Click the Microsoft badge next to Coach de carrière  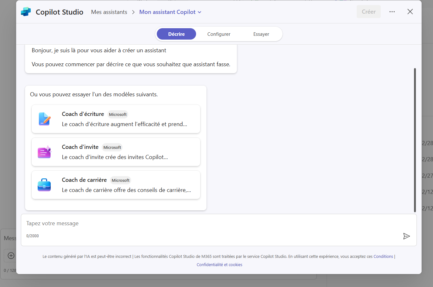point(121,181)
